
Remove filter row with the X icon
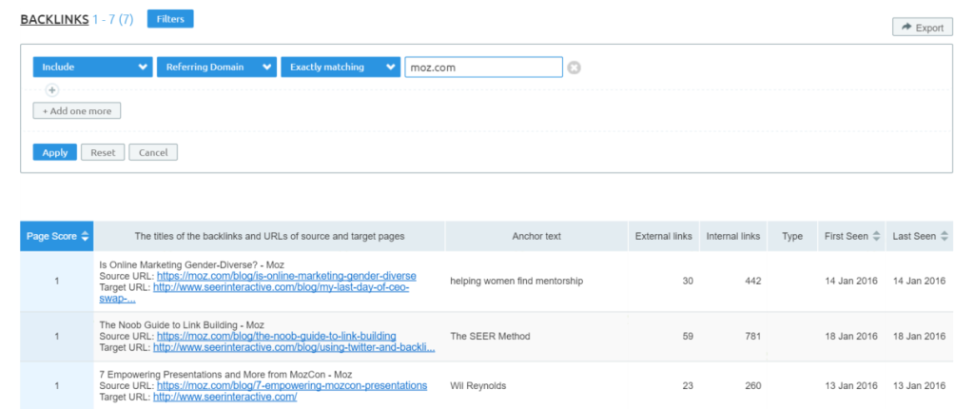[575, 68]
